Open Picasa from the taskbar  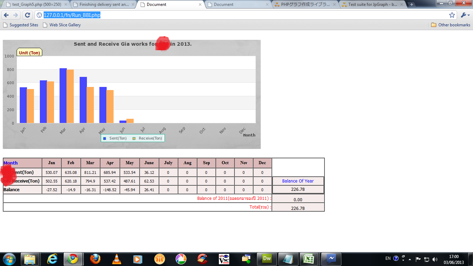click(181, 259)
